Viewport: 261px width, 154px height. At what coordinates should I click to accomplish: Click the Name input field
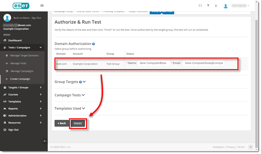pos(154,63)
